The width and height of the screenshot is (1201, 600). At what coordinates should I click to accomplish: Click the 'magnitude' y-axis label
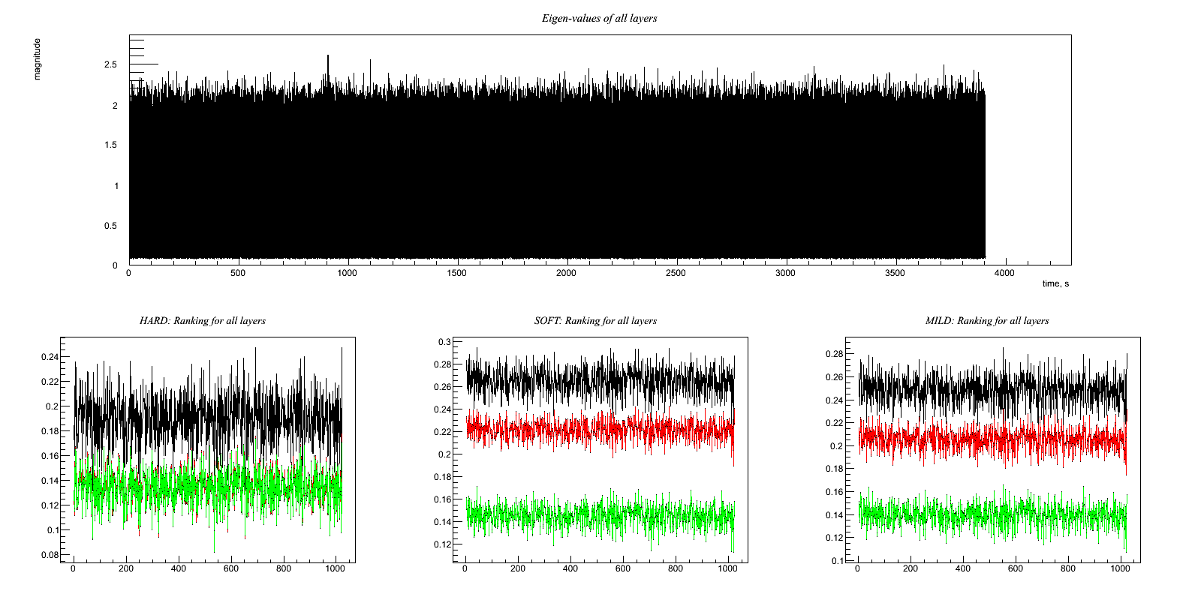point(38,59)
